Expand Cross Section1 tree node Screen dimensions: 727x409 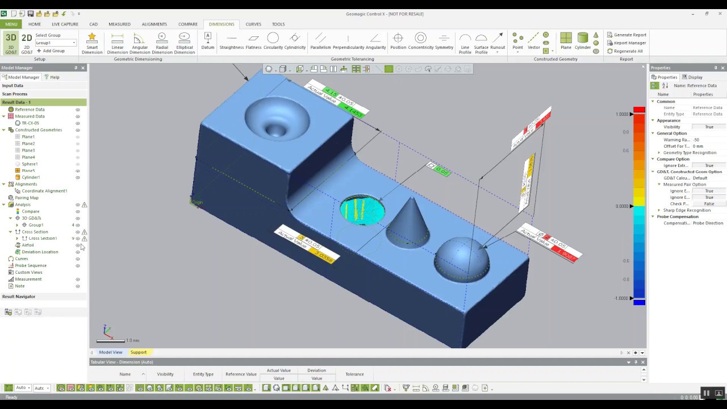(16, 239)
